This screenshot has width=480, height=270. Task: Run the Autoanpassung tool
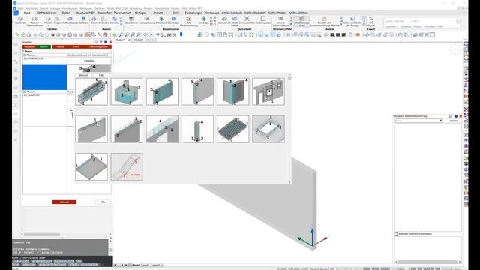147,20
